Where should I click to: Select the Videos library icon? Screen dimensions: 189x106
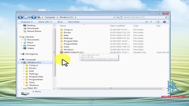[x=25, y=48]
